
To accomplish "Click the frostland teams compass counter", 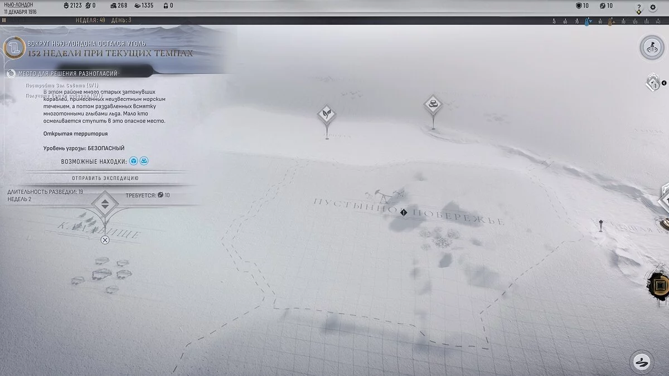I will coord(606,6).
